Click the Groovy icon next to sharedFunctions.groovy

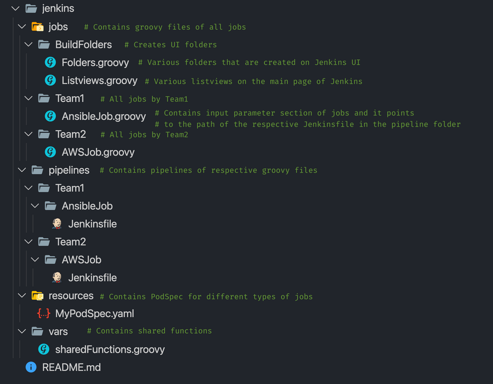click(x=43, y=349)
